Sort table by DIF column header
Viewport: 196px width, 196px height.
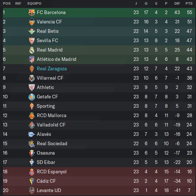click(177, 4)
